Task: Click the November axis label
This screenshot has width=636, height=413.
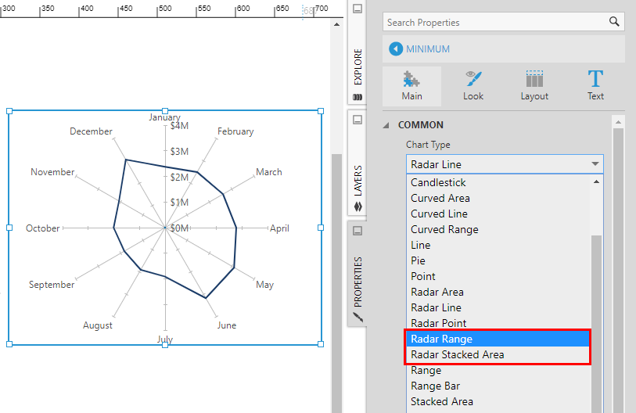Action: point(52,172)
